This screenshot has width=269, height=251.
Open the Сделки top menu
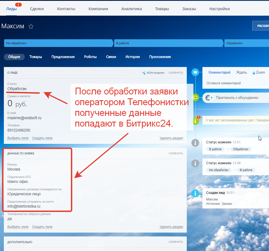(37, 9)
